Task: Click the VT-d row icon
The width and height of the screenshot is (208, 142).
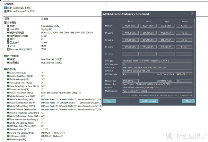Action: coord(8,46)
